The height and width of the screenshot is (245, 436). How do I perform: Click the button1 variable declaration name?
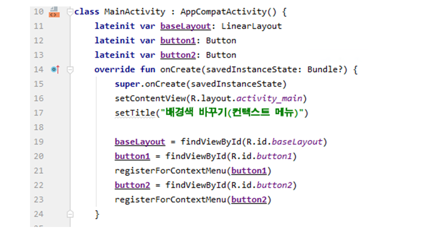(x=178, y=41)
